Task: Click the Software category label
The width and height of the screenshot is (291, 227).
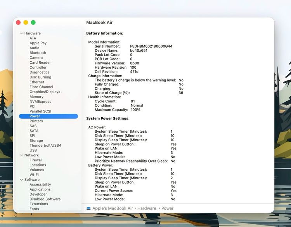Action: (x=32, y=180)
